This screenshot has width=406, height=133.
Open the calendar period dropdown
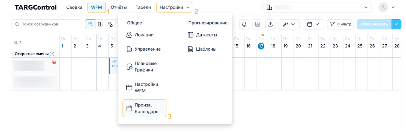[x=313, y=24]
